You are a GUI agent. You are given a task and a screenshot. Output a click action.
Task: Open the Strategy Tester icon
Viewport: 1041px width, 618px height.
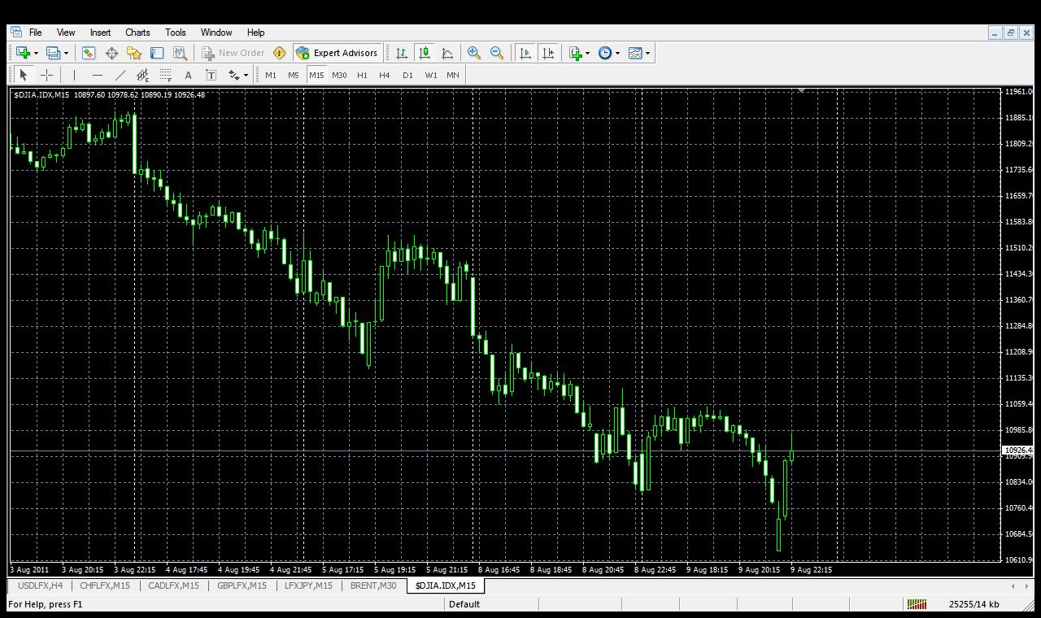(x=180, y=53)
